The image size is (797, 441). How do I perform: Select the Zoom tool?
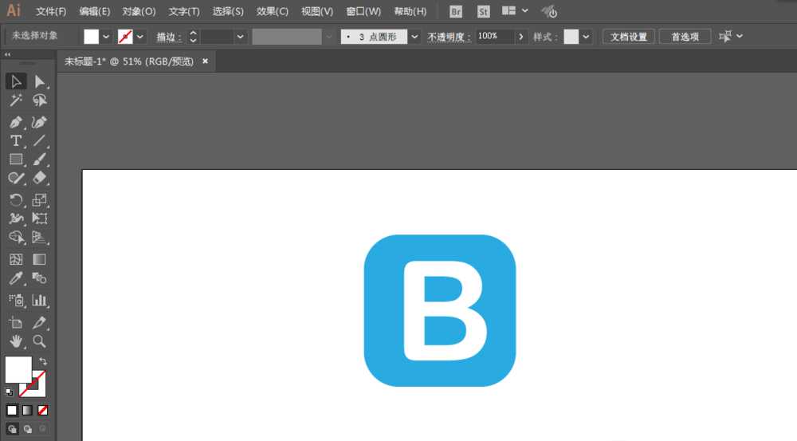(x=39, y=341)
